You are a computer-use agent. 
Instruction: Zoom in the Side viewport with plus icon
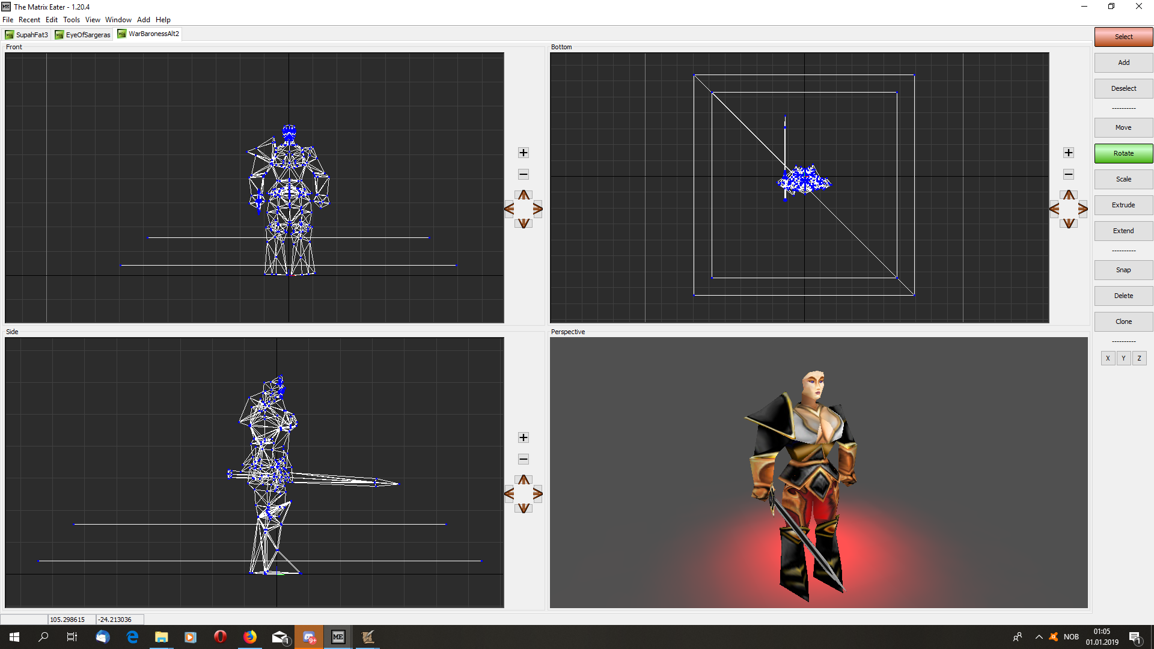tap(524, 437)
